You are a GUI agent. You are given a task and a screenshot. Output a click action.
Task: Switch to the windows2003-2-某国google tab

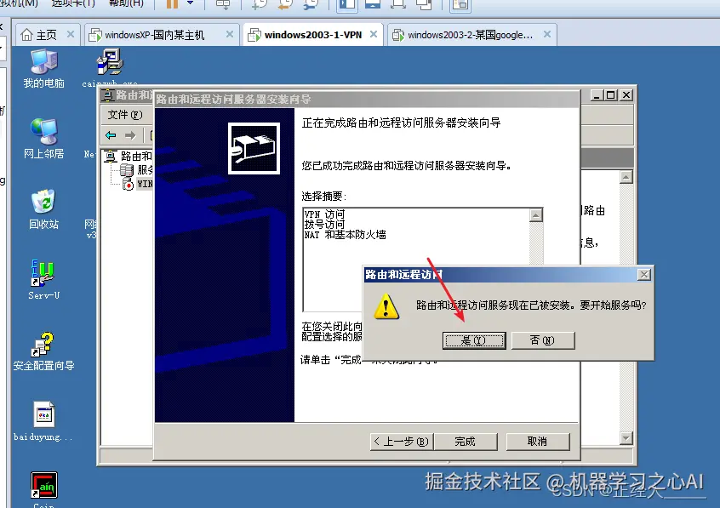click(463, 35)
